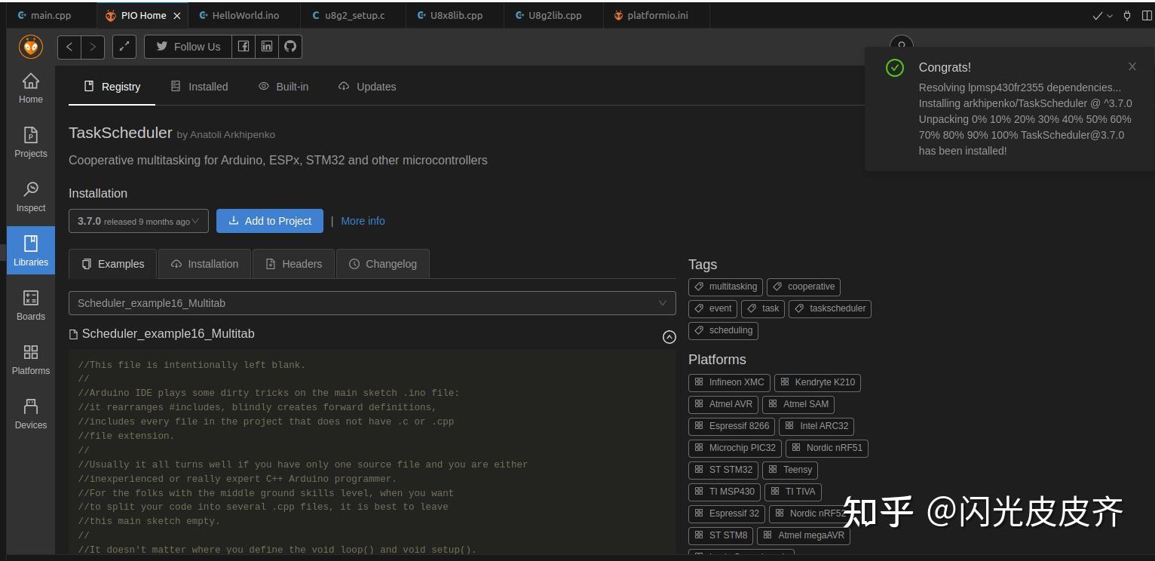Image resolution: width=1155 pixels, height=561 pixels.
Task: Open the Home section in PIO sidebar
Action: pos(30,87)
